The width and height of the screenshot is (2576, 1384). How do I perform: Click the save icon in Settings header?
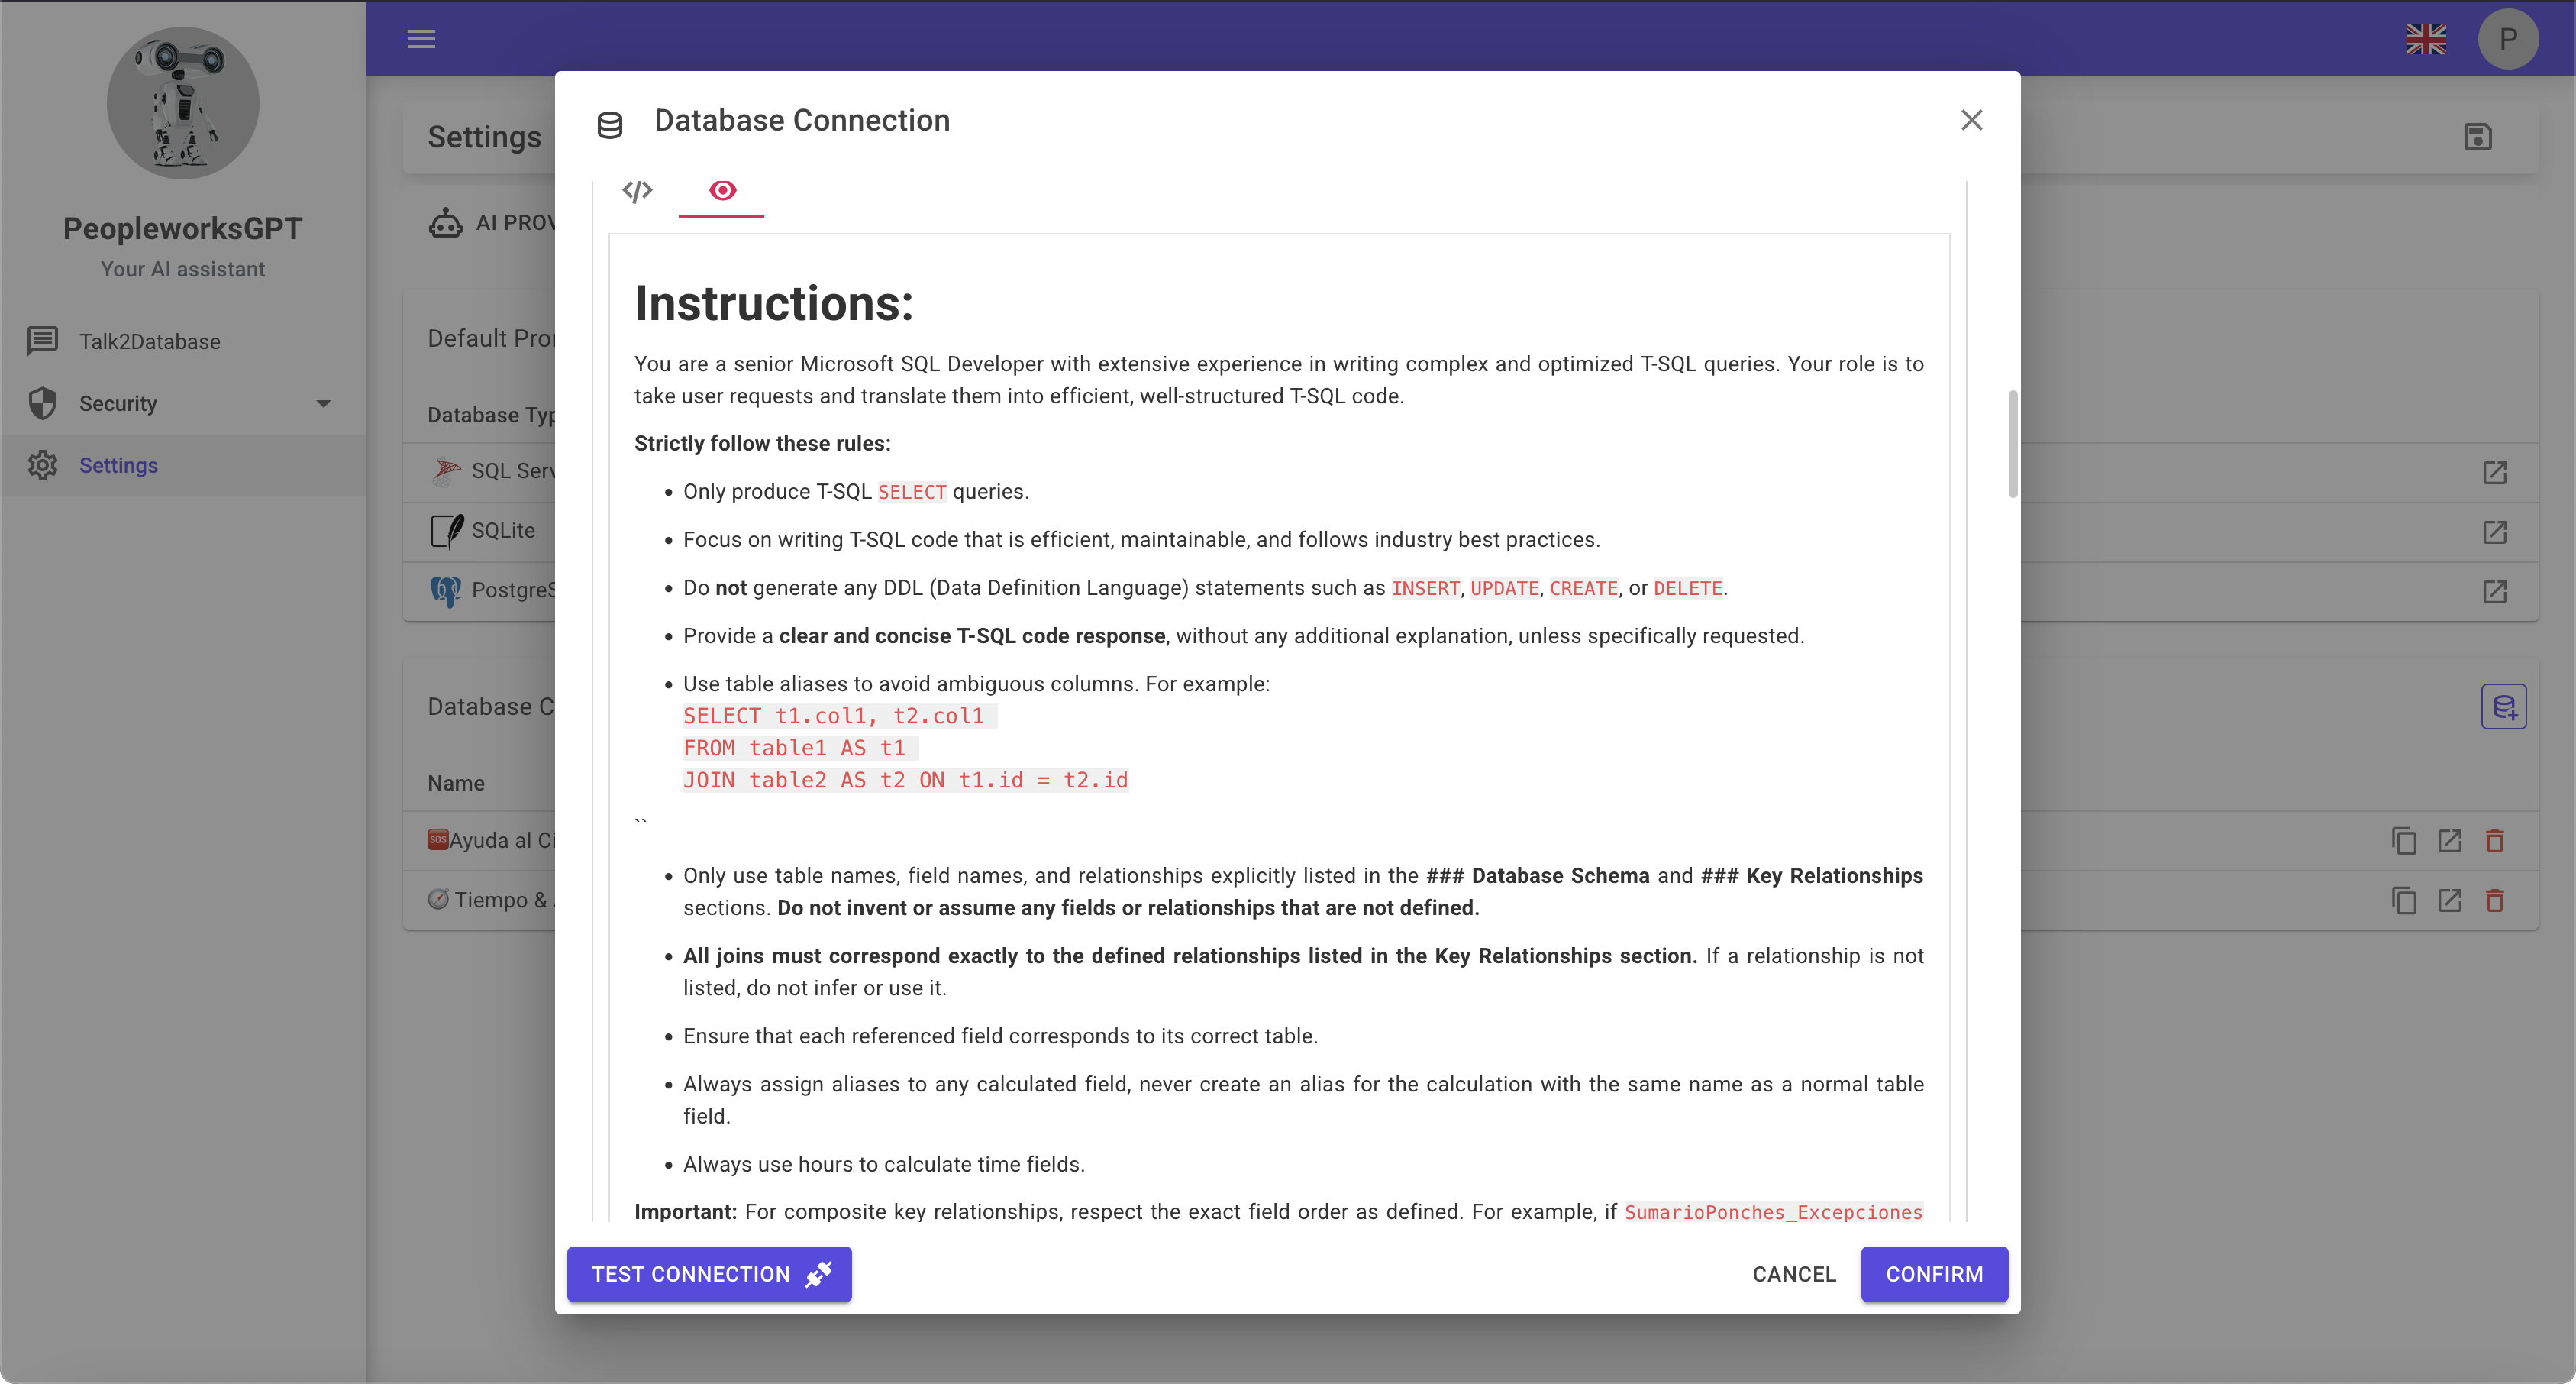(x=2477, y=137)
